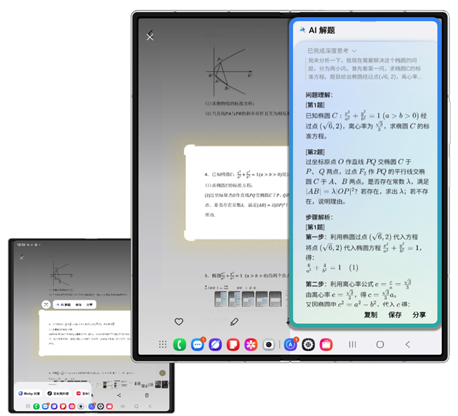
Task: Select the bottom-left corner handle of question 4 selection
Action: (190, 235)
